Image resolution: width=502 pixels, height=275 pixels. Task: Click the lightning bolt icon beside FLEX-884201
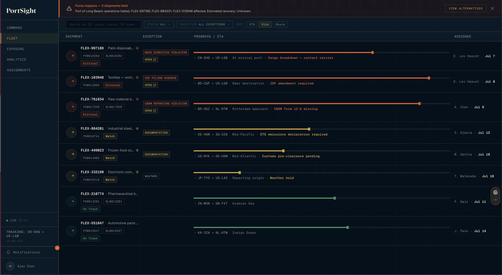click(137, 128)
